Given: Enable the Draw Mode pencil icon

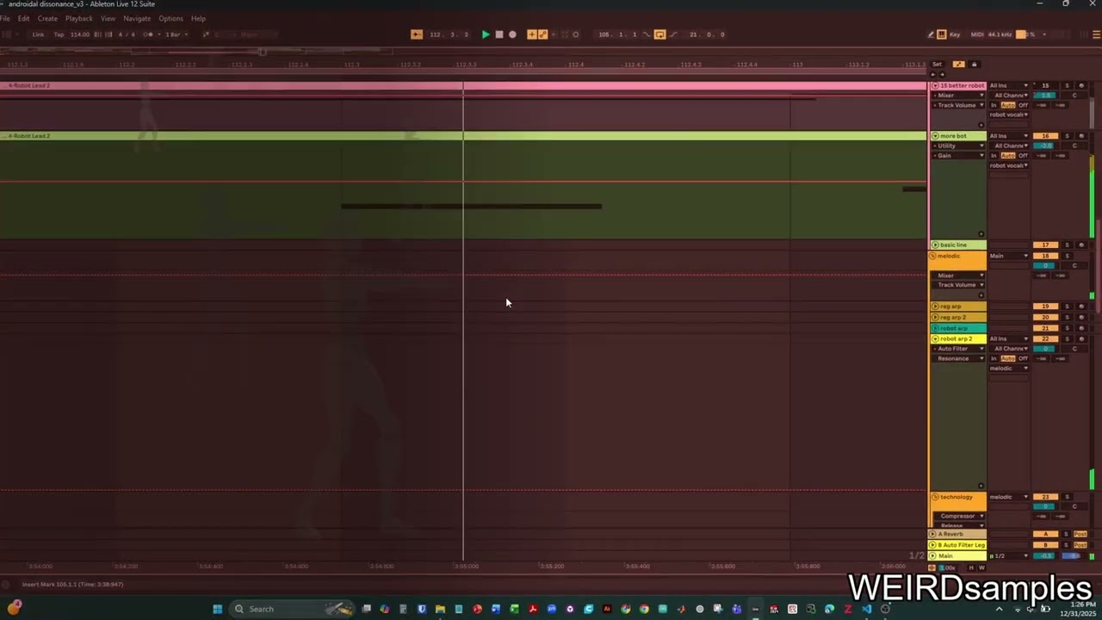Looking at the screenshot, I should click(931, 34).
